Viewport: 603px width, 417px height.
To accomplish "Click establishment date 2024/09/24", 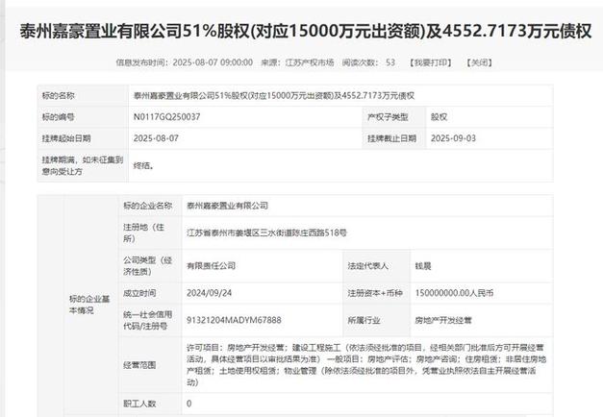I will tap(211, 293).
